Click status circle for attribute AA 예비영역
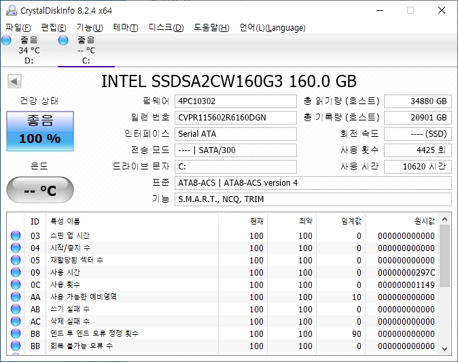The image size is (458, 362). point(16,297)
